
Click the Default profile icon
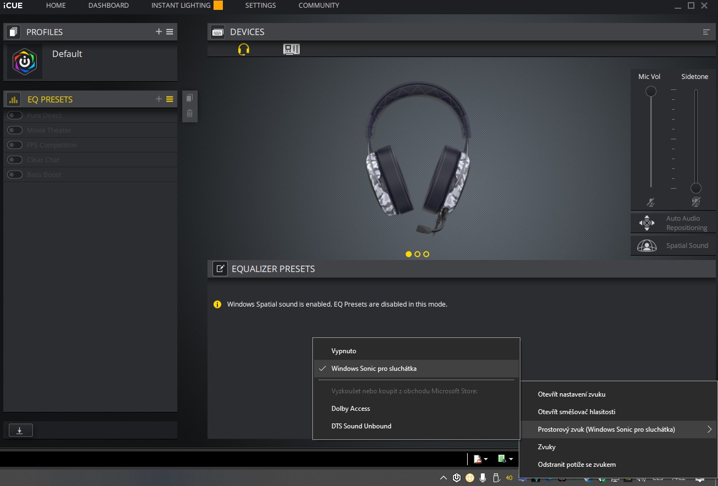pyautogui.click(x=25, y=62)
